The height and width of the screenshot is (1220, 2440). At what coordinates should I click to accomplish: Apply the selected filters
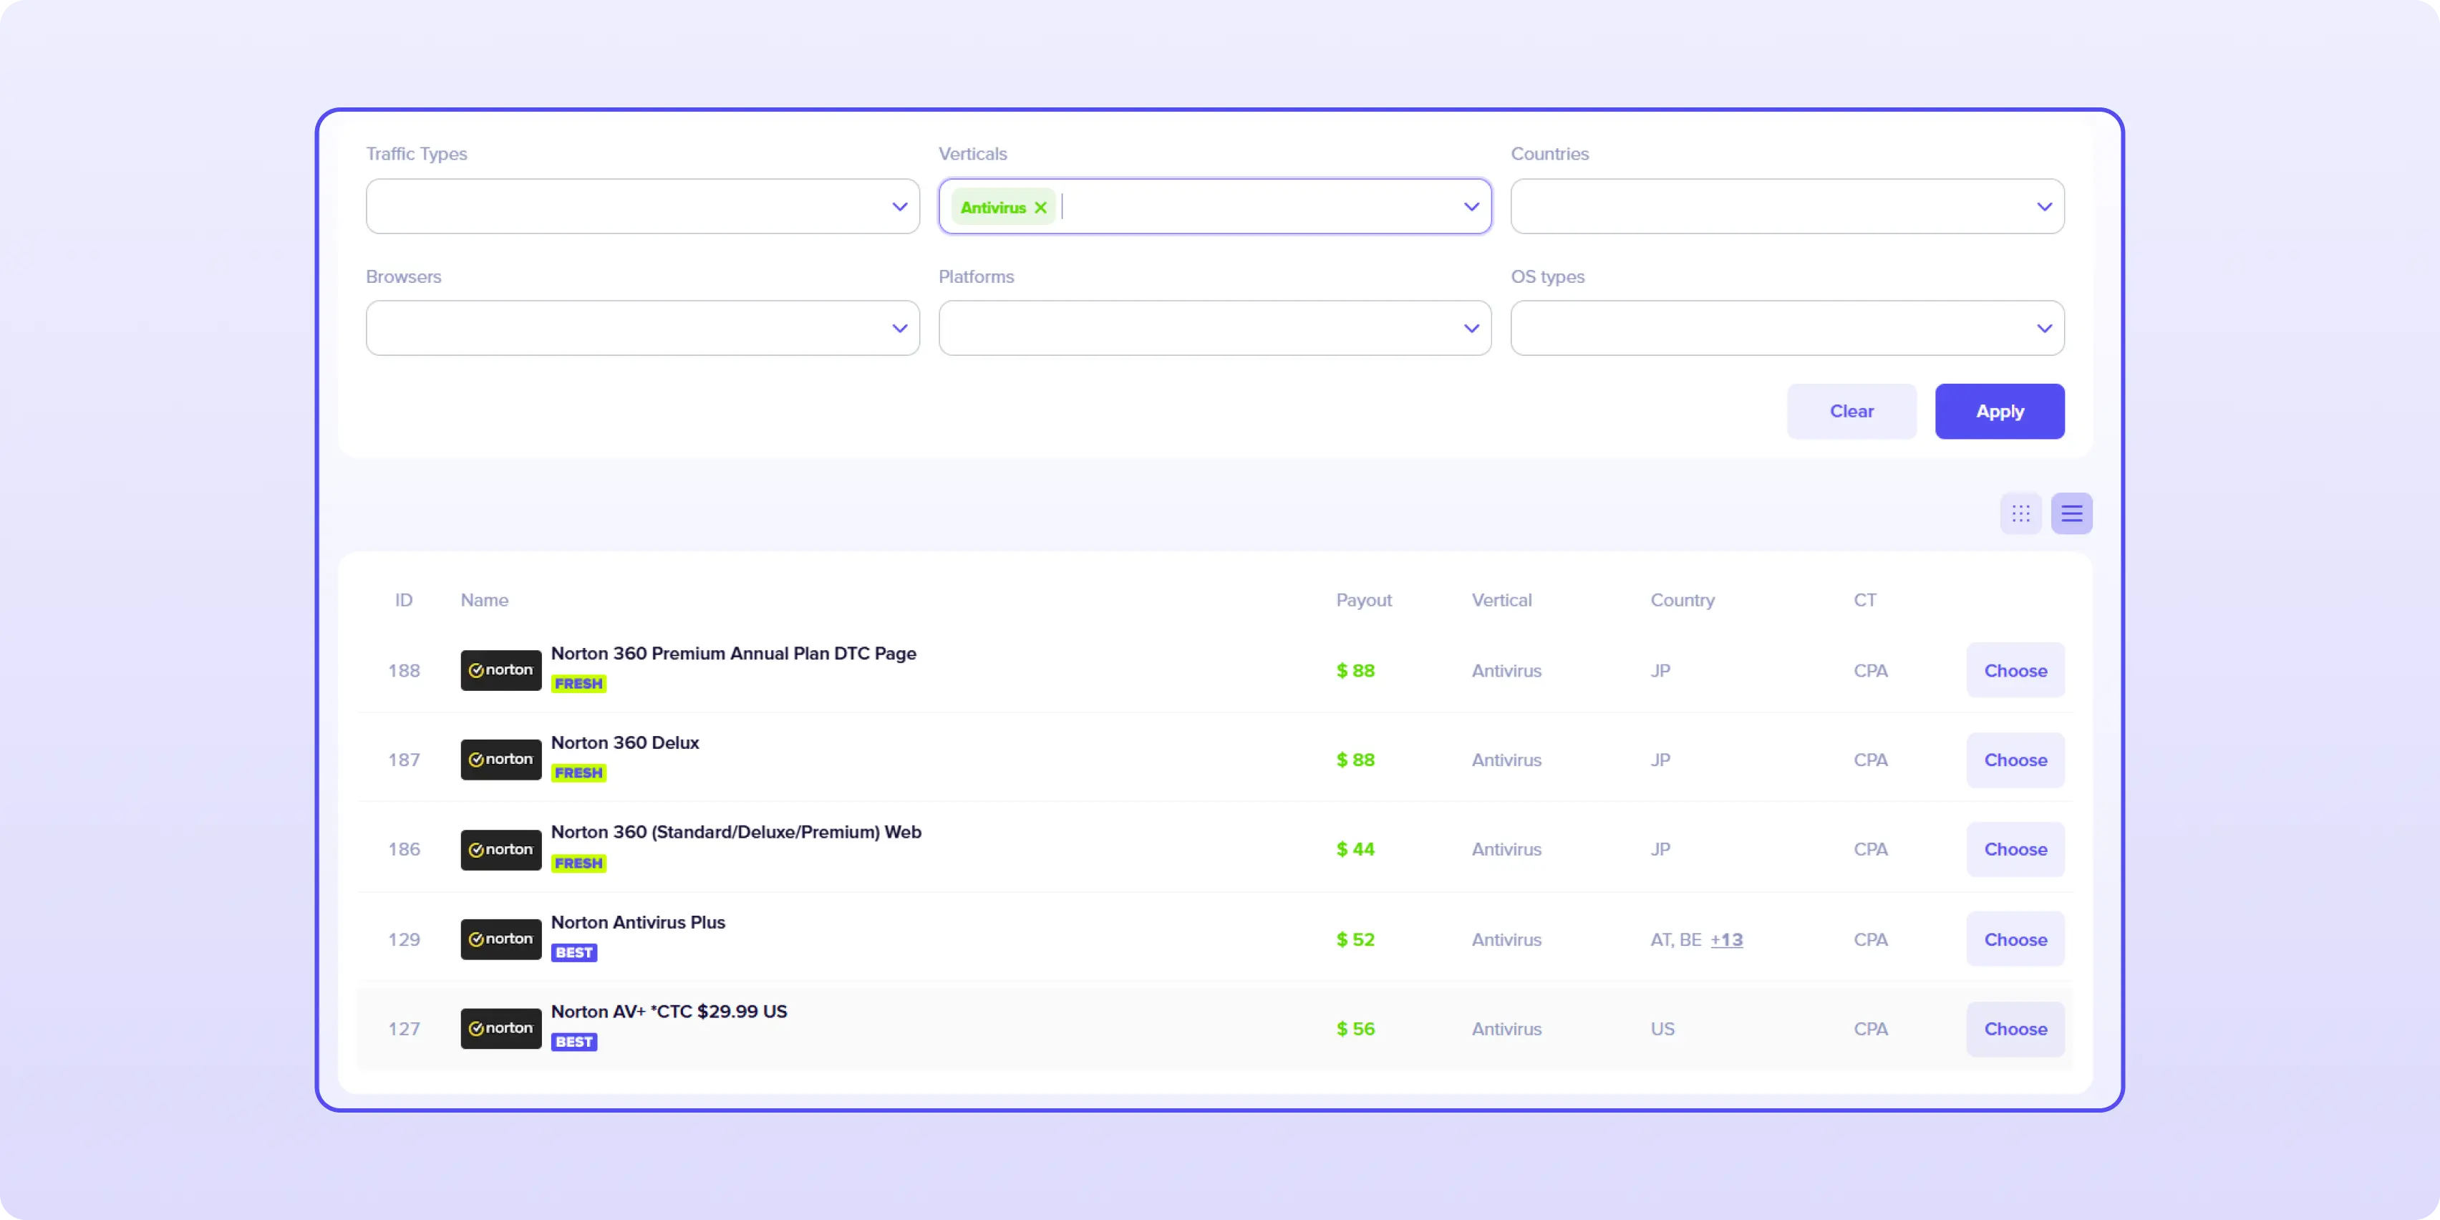coord(2000,411)
